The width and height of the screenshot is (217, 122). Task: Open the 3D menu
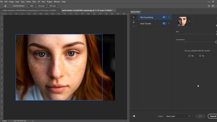[x=39, y=2]
